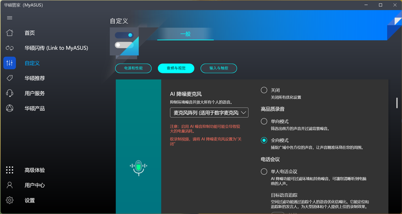The height and width of the screenshot is (214, 402).
Task: Click the red 注意 power warning text
Action: (x=205, y=129)
